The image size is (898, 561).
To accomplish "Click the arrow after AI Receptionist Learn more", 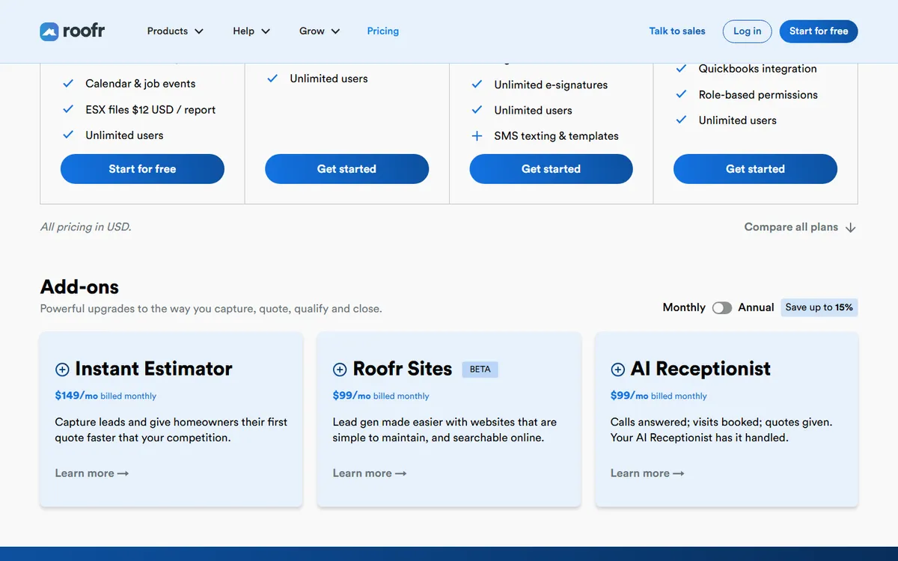I will point(678,473).
